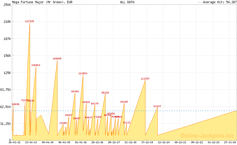Select the 86228 jackpot label
237x145 pixels.
[x=105, y=93]
